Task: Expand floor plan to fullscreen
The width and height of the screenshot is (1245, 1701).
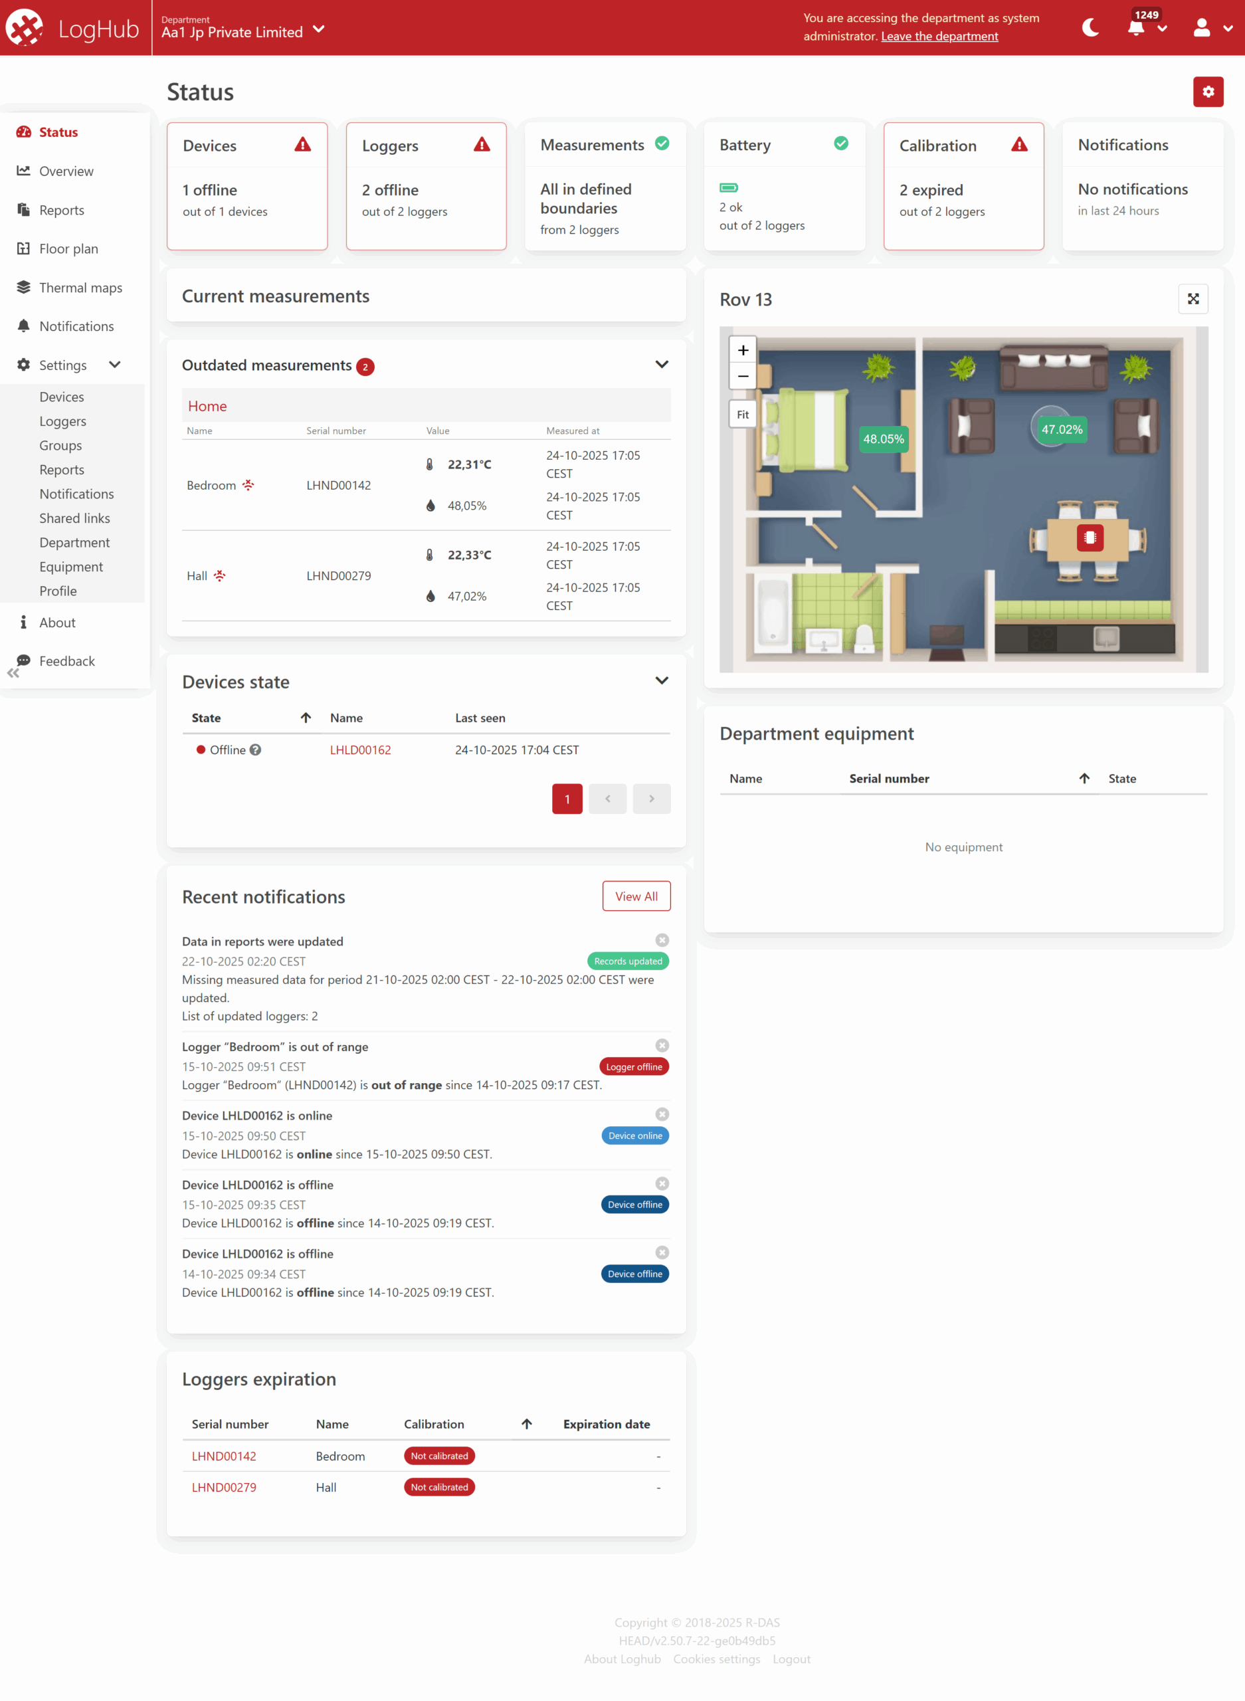Action: [x=1193, y=299]
